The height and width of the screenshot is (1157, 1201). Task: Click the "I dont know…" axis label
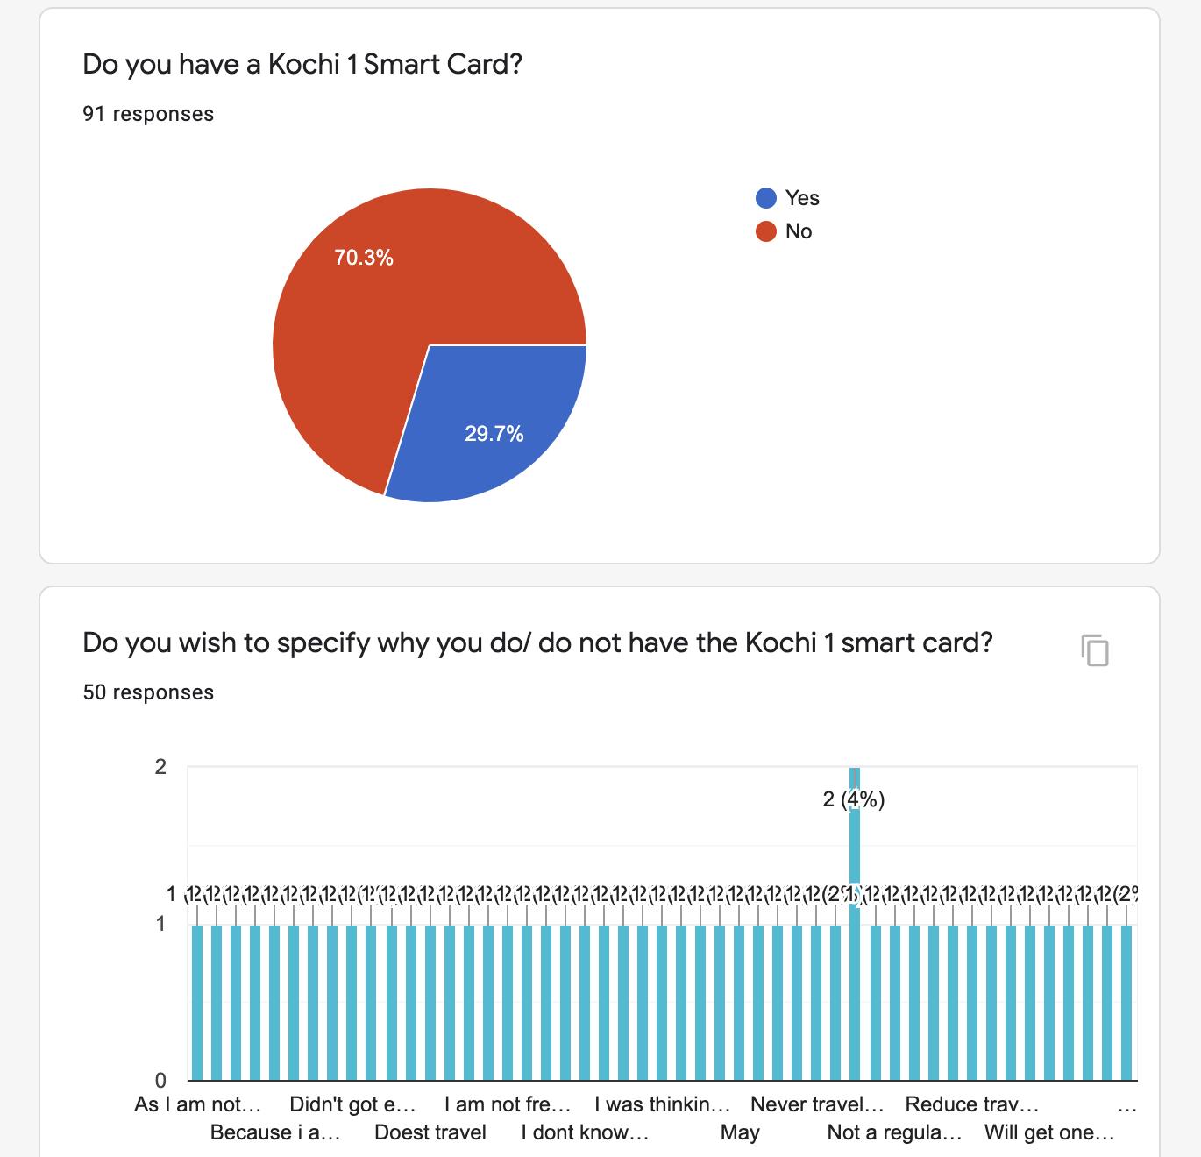[x=585, y=1132]
